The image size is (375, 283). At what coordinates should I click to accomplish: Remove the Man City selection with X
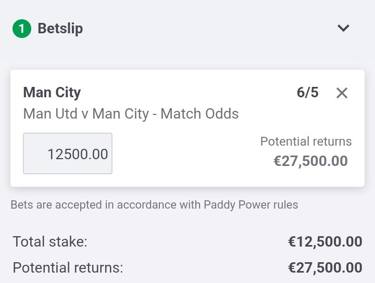[342, 93]
